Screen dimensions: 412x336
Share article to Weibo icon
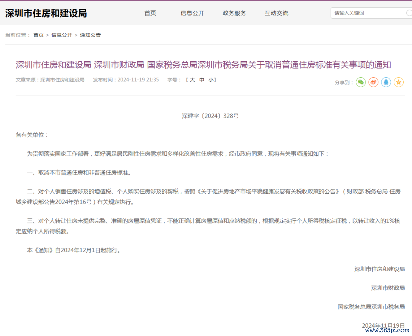point(373,82)
